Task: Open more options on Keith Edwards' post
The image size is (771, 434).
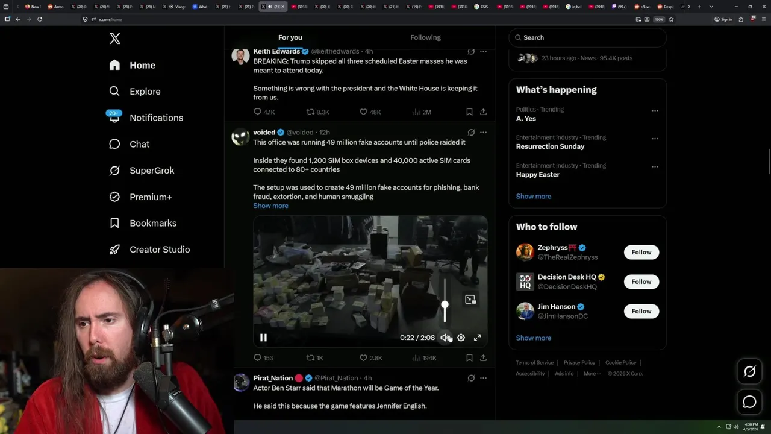Action: point(483,51)
